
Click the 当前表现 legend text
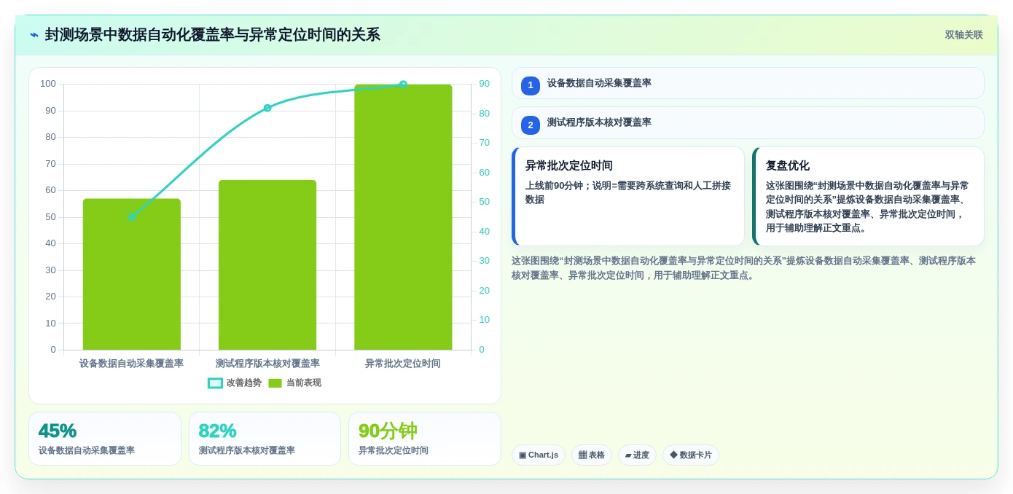tap(304, 383)
